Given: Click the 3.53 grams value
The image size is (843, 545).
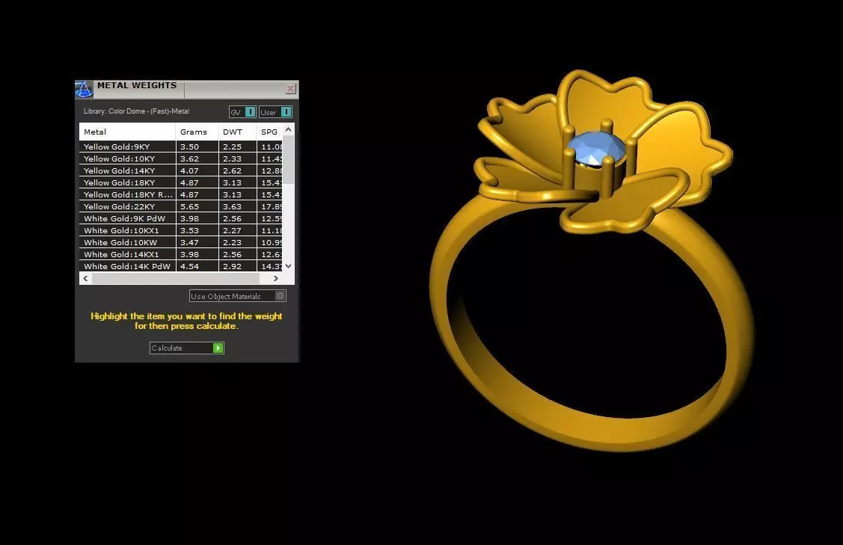Looking at the screenshot, I should tap(190, 230).
